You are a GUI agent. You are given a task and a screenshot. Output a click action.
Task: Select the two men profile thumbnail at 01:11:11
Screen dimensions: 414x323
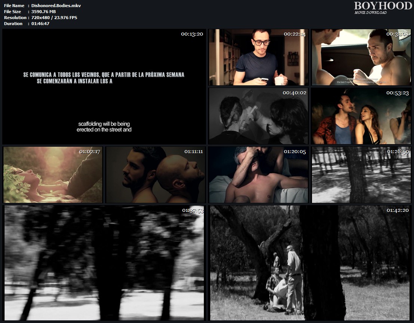click(155, 175)
